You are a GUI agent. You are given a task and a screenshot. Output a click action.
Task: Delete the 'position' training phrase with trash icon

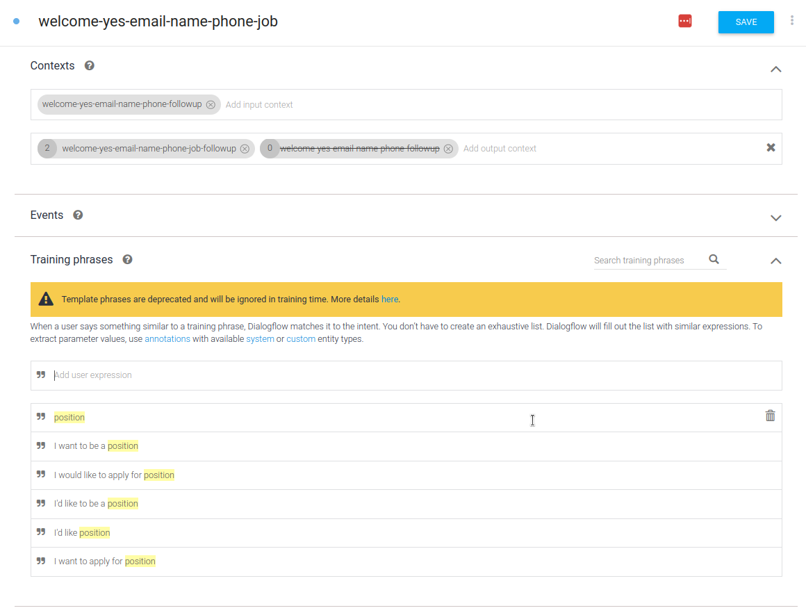(x=770, y=416)
